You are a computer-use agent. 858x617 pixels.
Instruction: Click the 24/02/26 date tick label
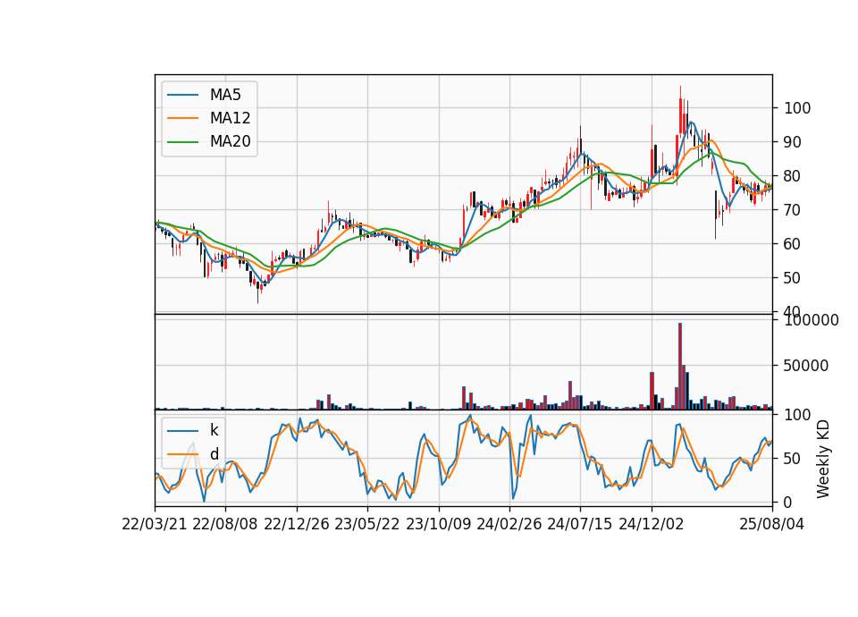tap(509, 524)
